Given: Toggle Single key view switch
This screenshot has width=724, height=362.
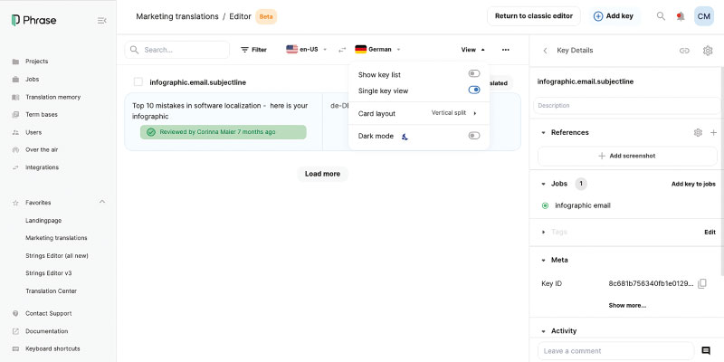Looking at the screenshot, I should pyautogui.click(x=474, y=90).
